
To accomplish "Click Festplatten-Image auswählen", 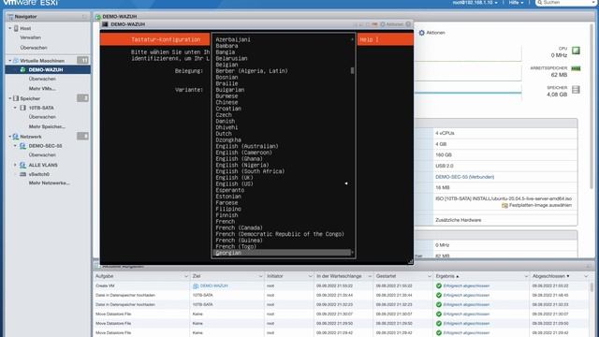I will 536,205.
